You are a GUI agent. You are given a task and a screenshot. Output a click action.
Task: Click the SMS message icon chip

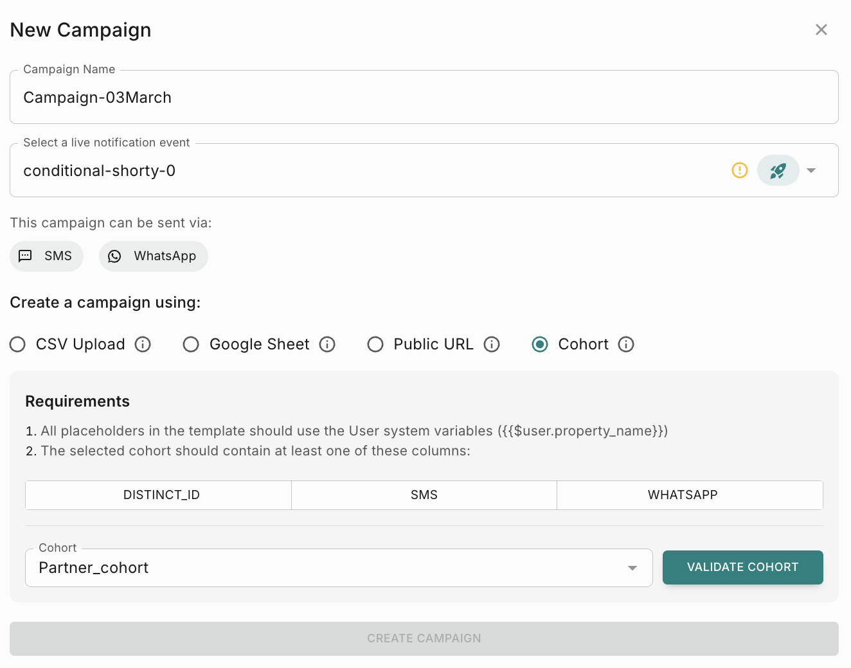coord(26,256)
